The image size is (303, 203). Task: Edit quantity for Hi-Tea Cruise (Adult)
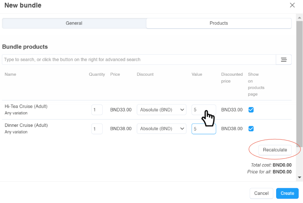[97, 110]
